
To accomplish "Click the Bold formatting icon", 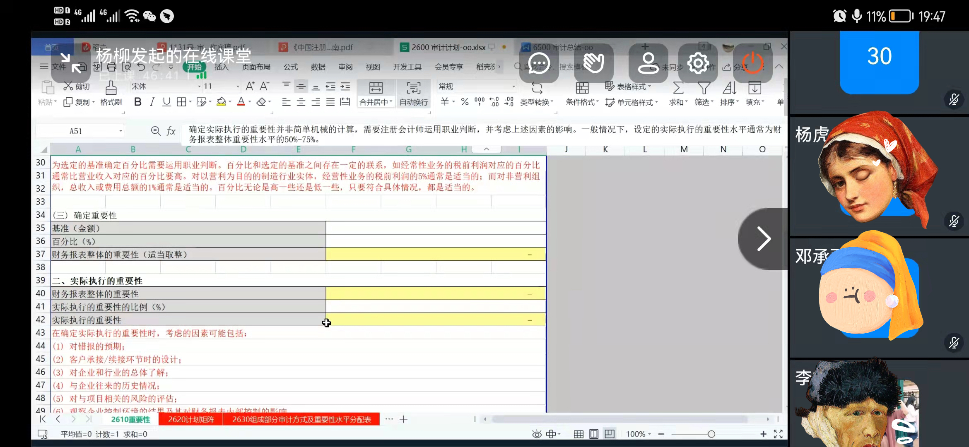I will point(138,102).
